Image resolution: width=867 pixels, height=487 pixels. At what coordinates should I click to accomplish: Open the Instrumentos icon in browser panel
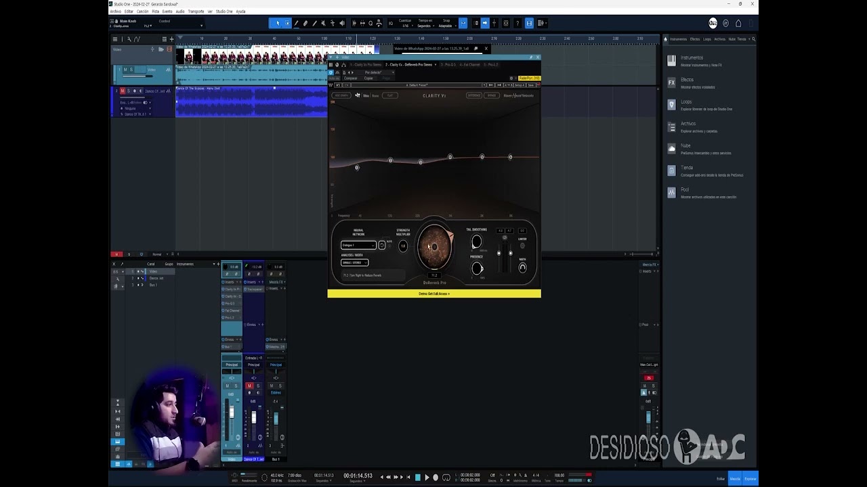point(671,60)
